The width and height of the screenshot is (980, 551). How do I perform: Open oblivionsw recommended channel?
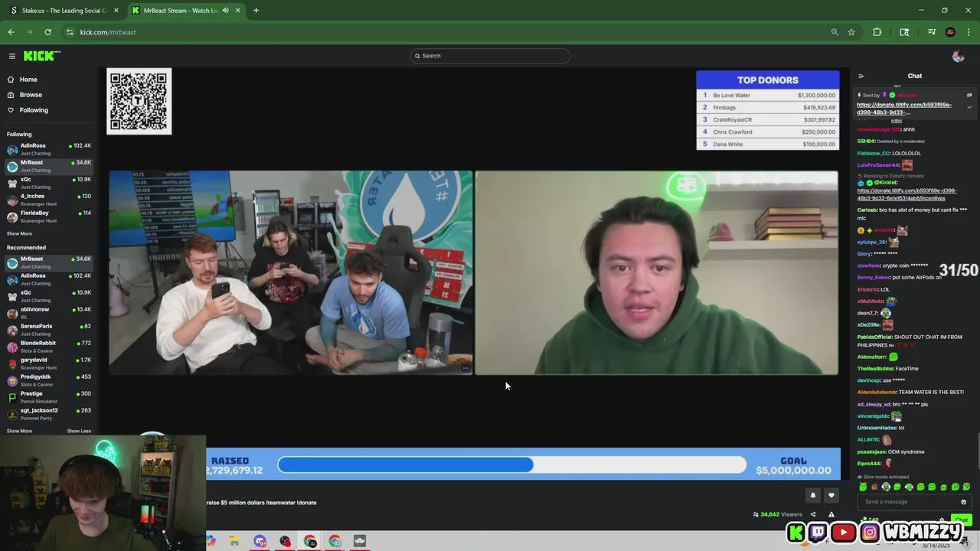point(49,312)
